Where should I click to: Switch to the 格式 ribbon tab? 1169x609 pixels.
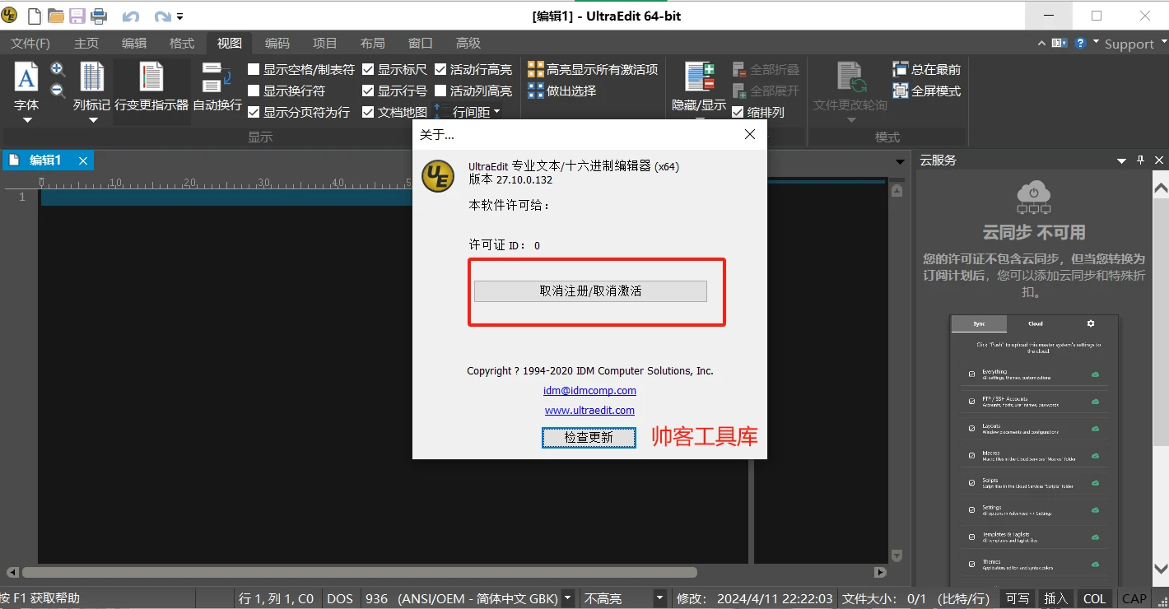(x=182, y=43)
